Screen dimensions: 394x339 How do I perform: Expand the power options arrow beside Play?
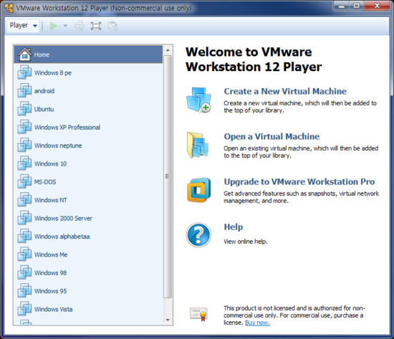click(x=65, y=26)
